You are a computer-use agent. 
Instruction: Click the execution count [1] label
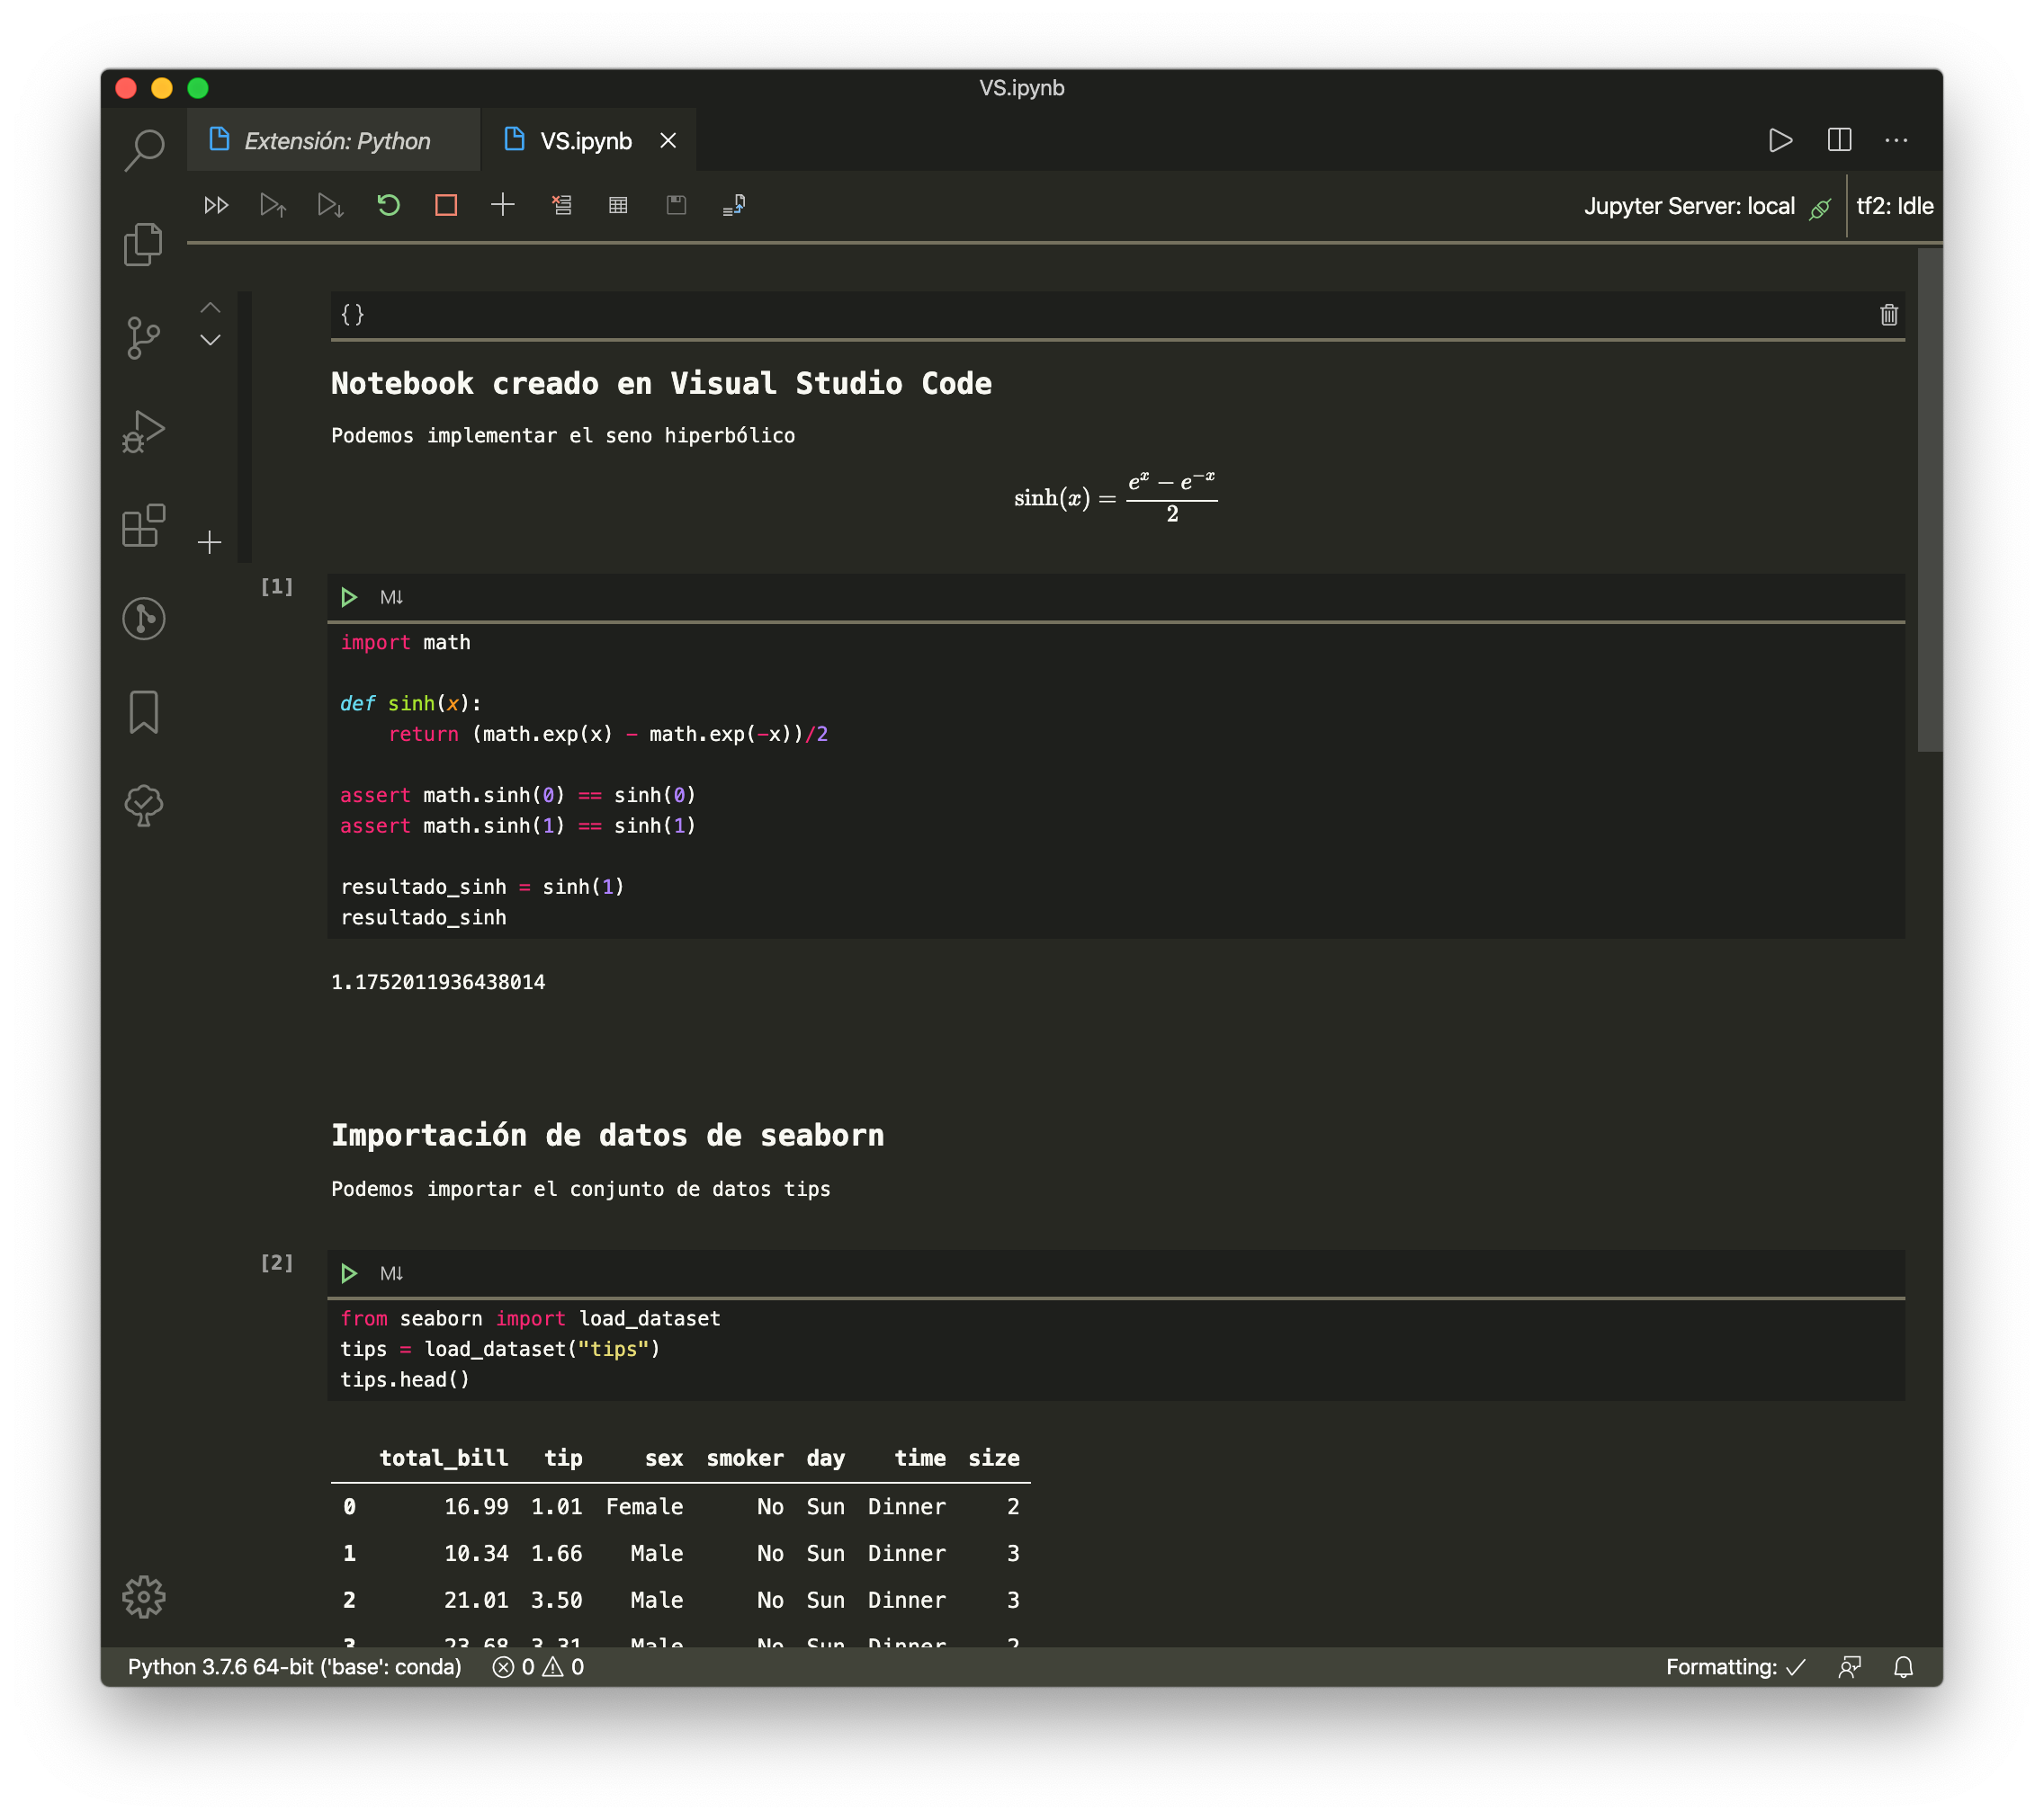(x=277, y=587)
